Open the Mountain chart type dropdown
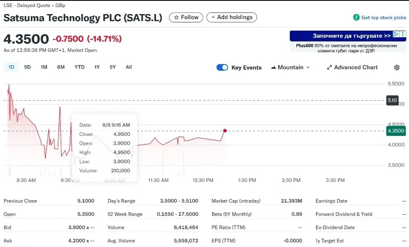Screen dimensions: 409x247 click(x=290, y=67)
